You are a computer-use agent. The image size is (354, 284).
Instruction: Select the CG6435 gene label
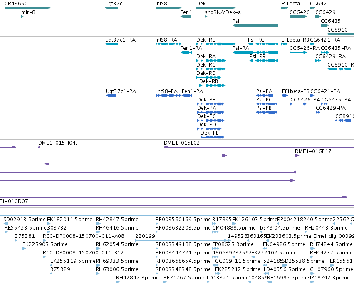(331, 21)
